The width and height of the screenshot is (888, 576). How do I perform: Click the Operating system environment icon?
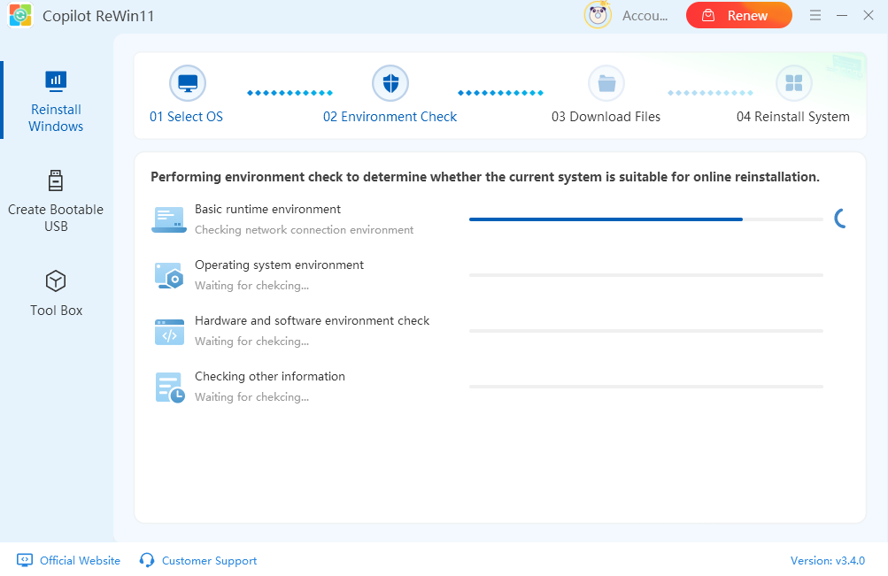click(168, 275)
